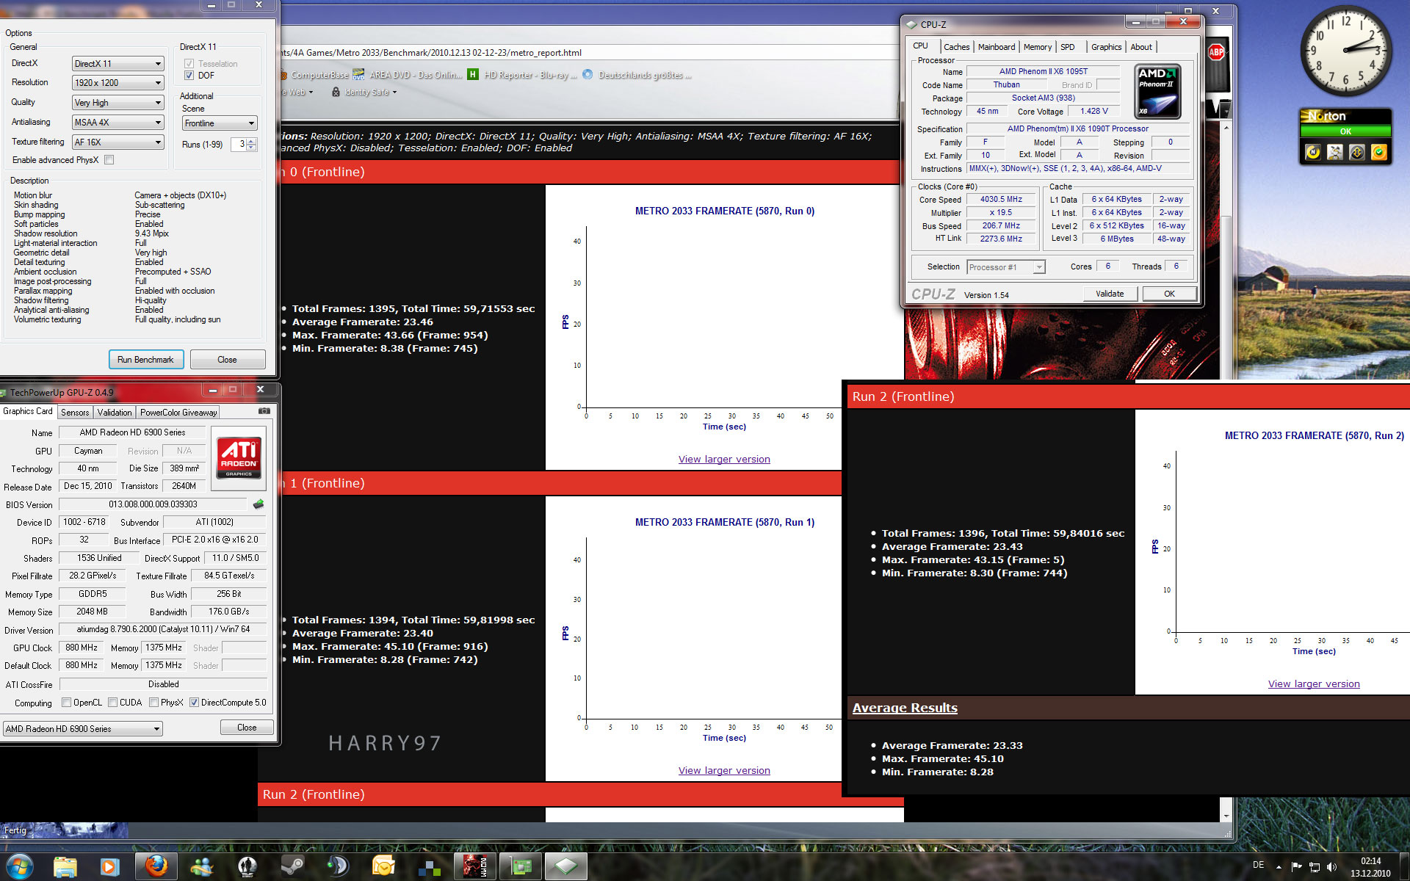
Task: Toggle OpenCL checkbox in GPU-Z
Action: pyautogui.click(x=67, y=703)
